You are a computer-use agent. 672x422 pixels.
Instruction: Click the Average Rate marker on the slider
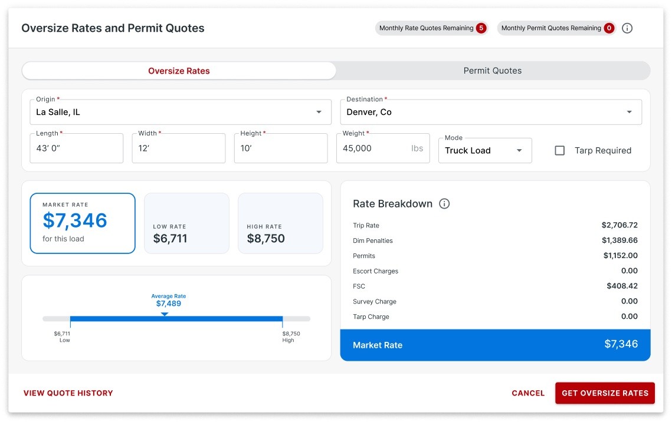click(x=165, y=315)
